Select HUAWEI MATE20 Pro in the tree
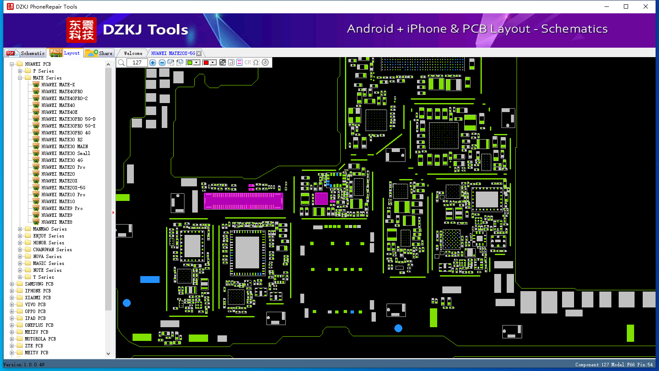Image resolution: width=659 pixels, height=371 pixels. 63,167
